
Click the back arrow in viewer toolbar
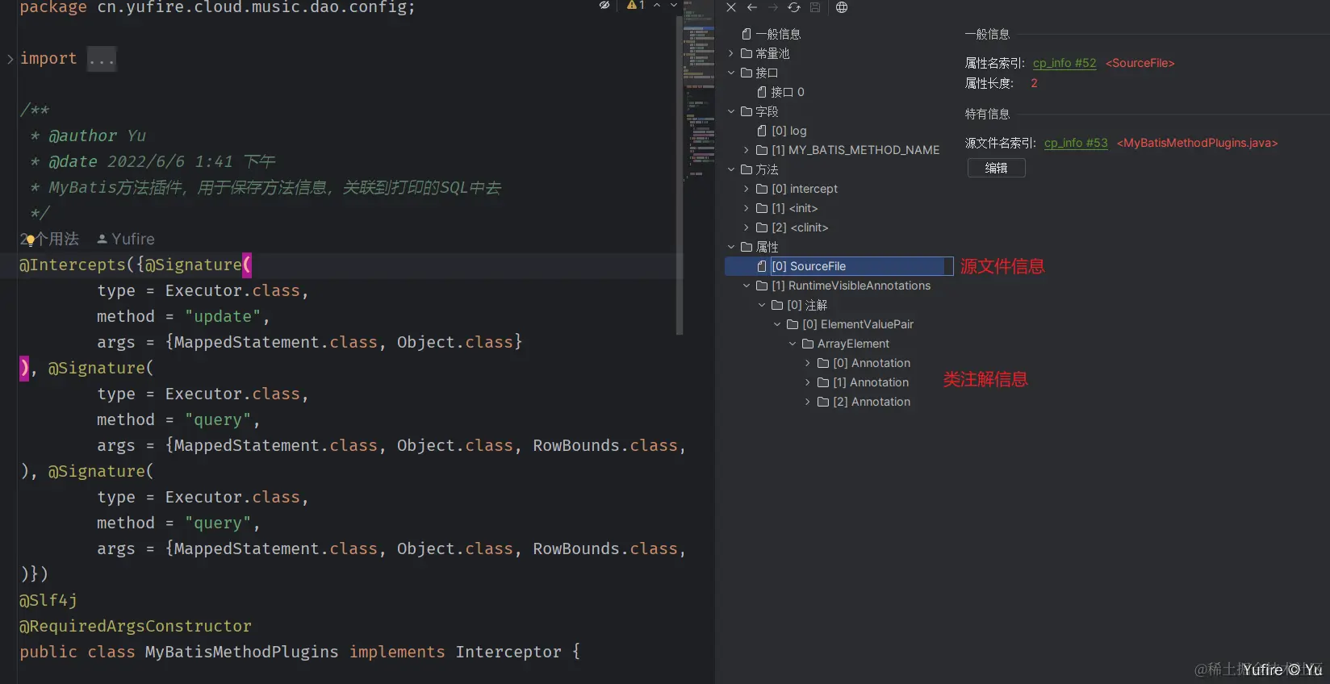[x=752, y=7]
